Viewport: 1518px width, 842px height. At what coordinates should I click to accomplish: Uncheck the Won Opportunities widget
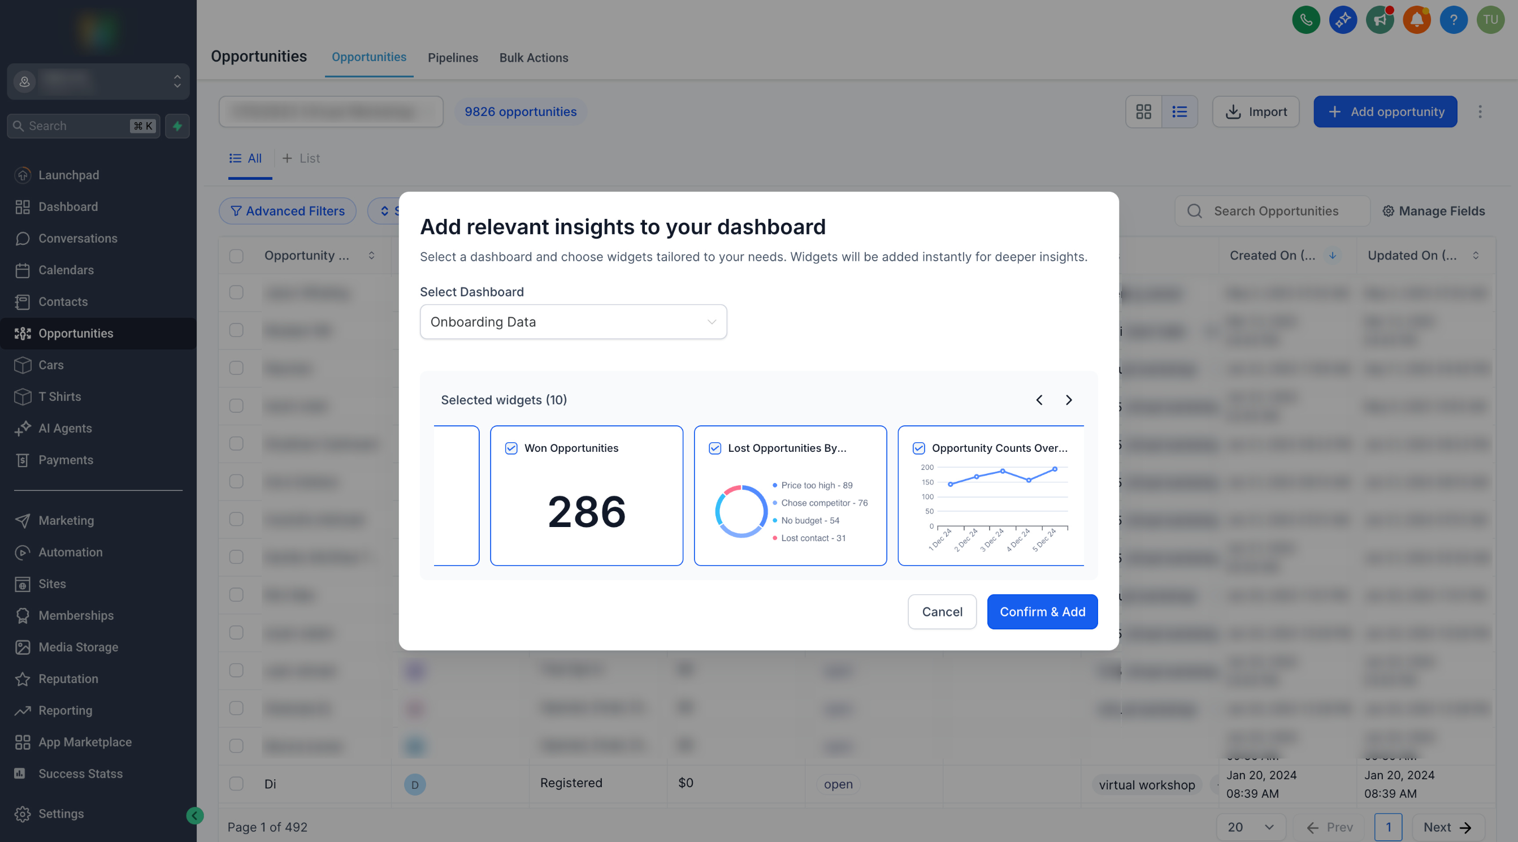point(511,448)
